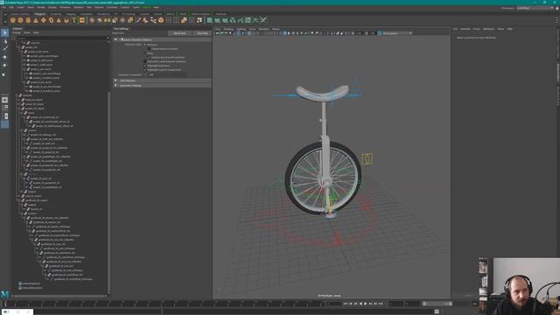Create a polygon cylinder from the shelf
Viewport: 560px width, 315px height.
[28, 20]
